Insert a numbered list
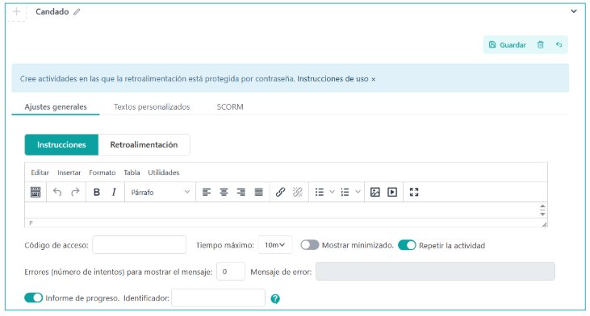590x316 pixels. coord(345,192)
